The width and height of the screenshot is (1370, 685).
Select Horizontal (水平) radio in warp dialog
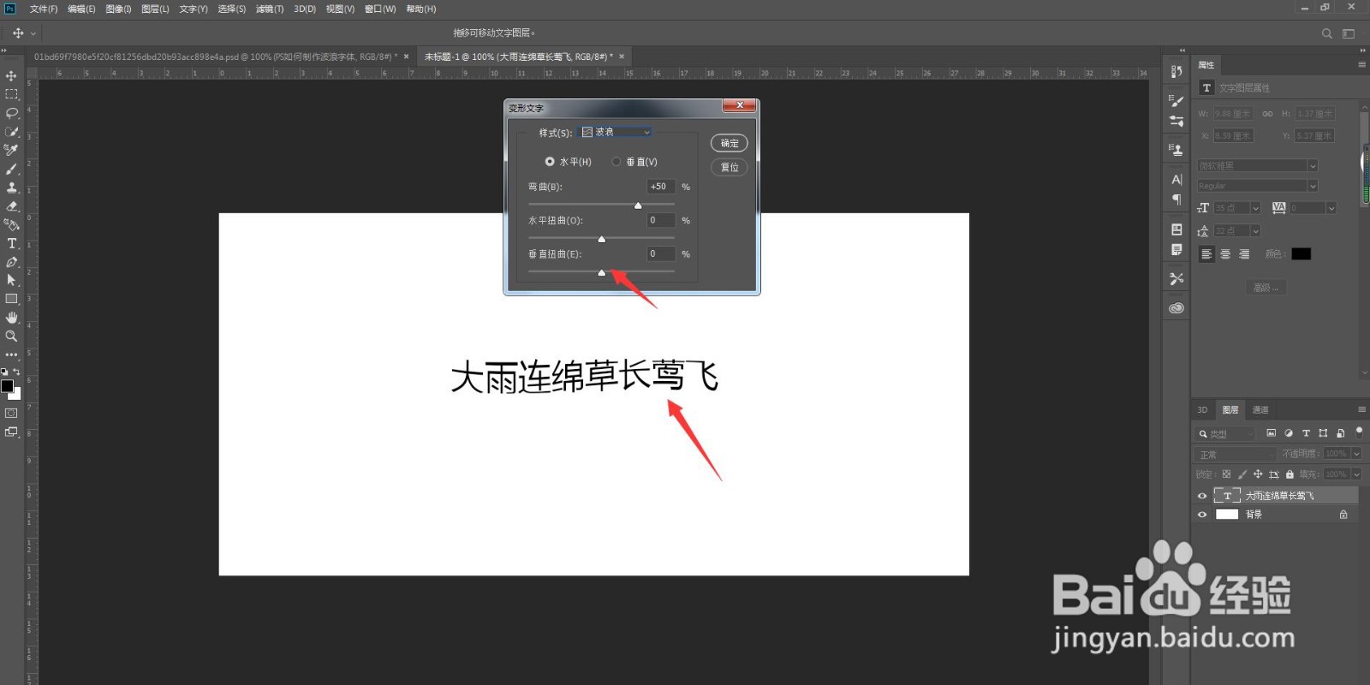pyautogui.click(x=550, y=161)
